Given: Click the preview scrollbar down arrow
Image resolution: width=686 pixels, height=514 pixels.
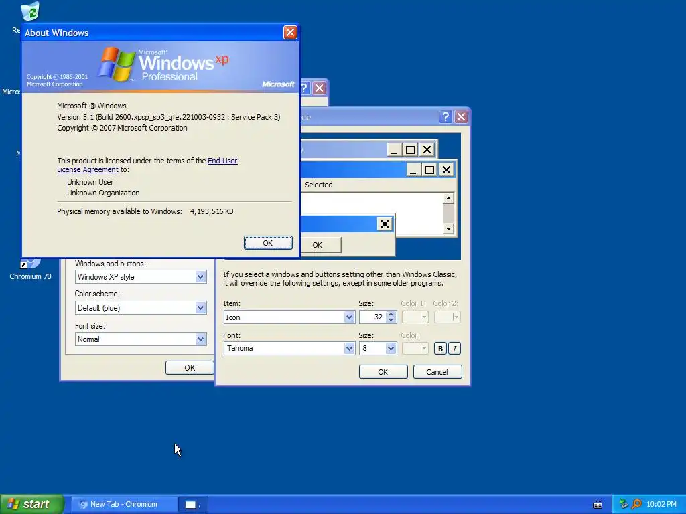Looking at the screenshot, I should coord(448,229).
